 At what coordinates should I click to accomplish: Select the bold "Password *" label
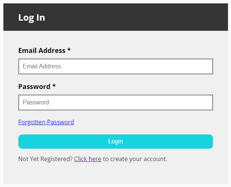tap(34, 86)
